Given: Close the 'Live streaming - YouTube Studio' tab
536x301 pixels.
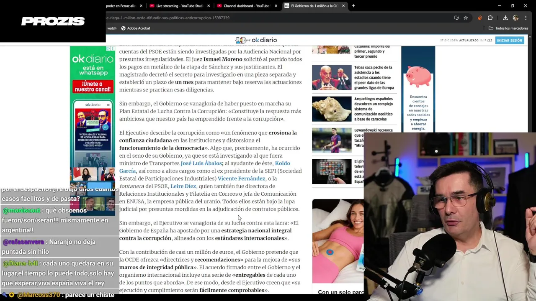Looking at the screenshot, I should point(209,6).
